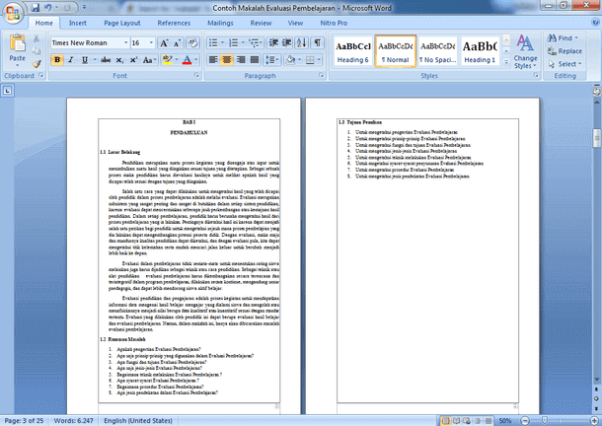602x426 pixels.
Task: Switch to Full Screen Reading view
Action: click(x=457, y=421)
